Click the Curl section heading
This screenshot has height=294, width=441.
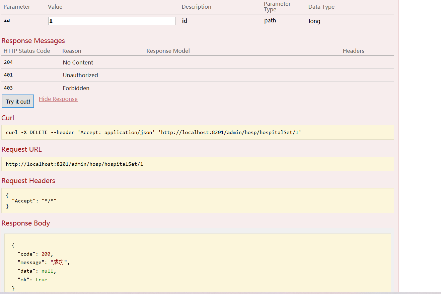[x=8, y=118]
